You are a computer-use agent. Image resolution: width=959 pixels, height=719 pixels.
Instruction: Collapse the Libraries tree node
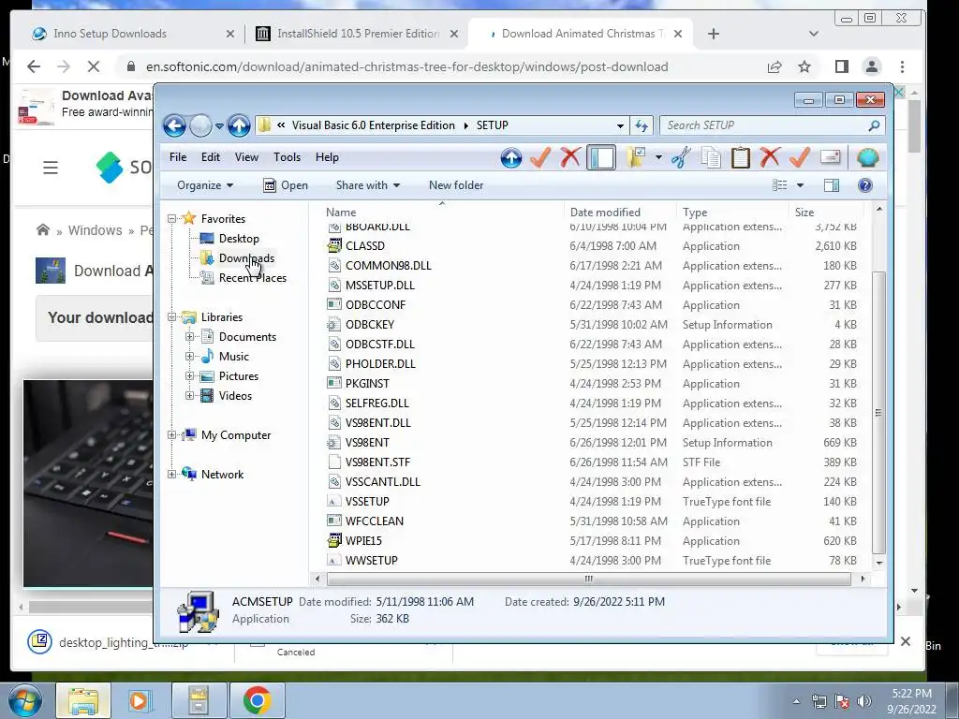tap(172, 316)
